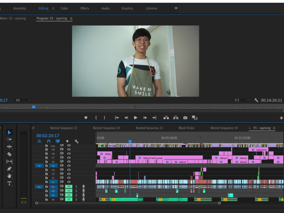Hide track V10 with eye icon
This screenshot has height=213, width=284.
pyautogui.click(x=69, y=145)
